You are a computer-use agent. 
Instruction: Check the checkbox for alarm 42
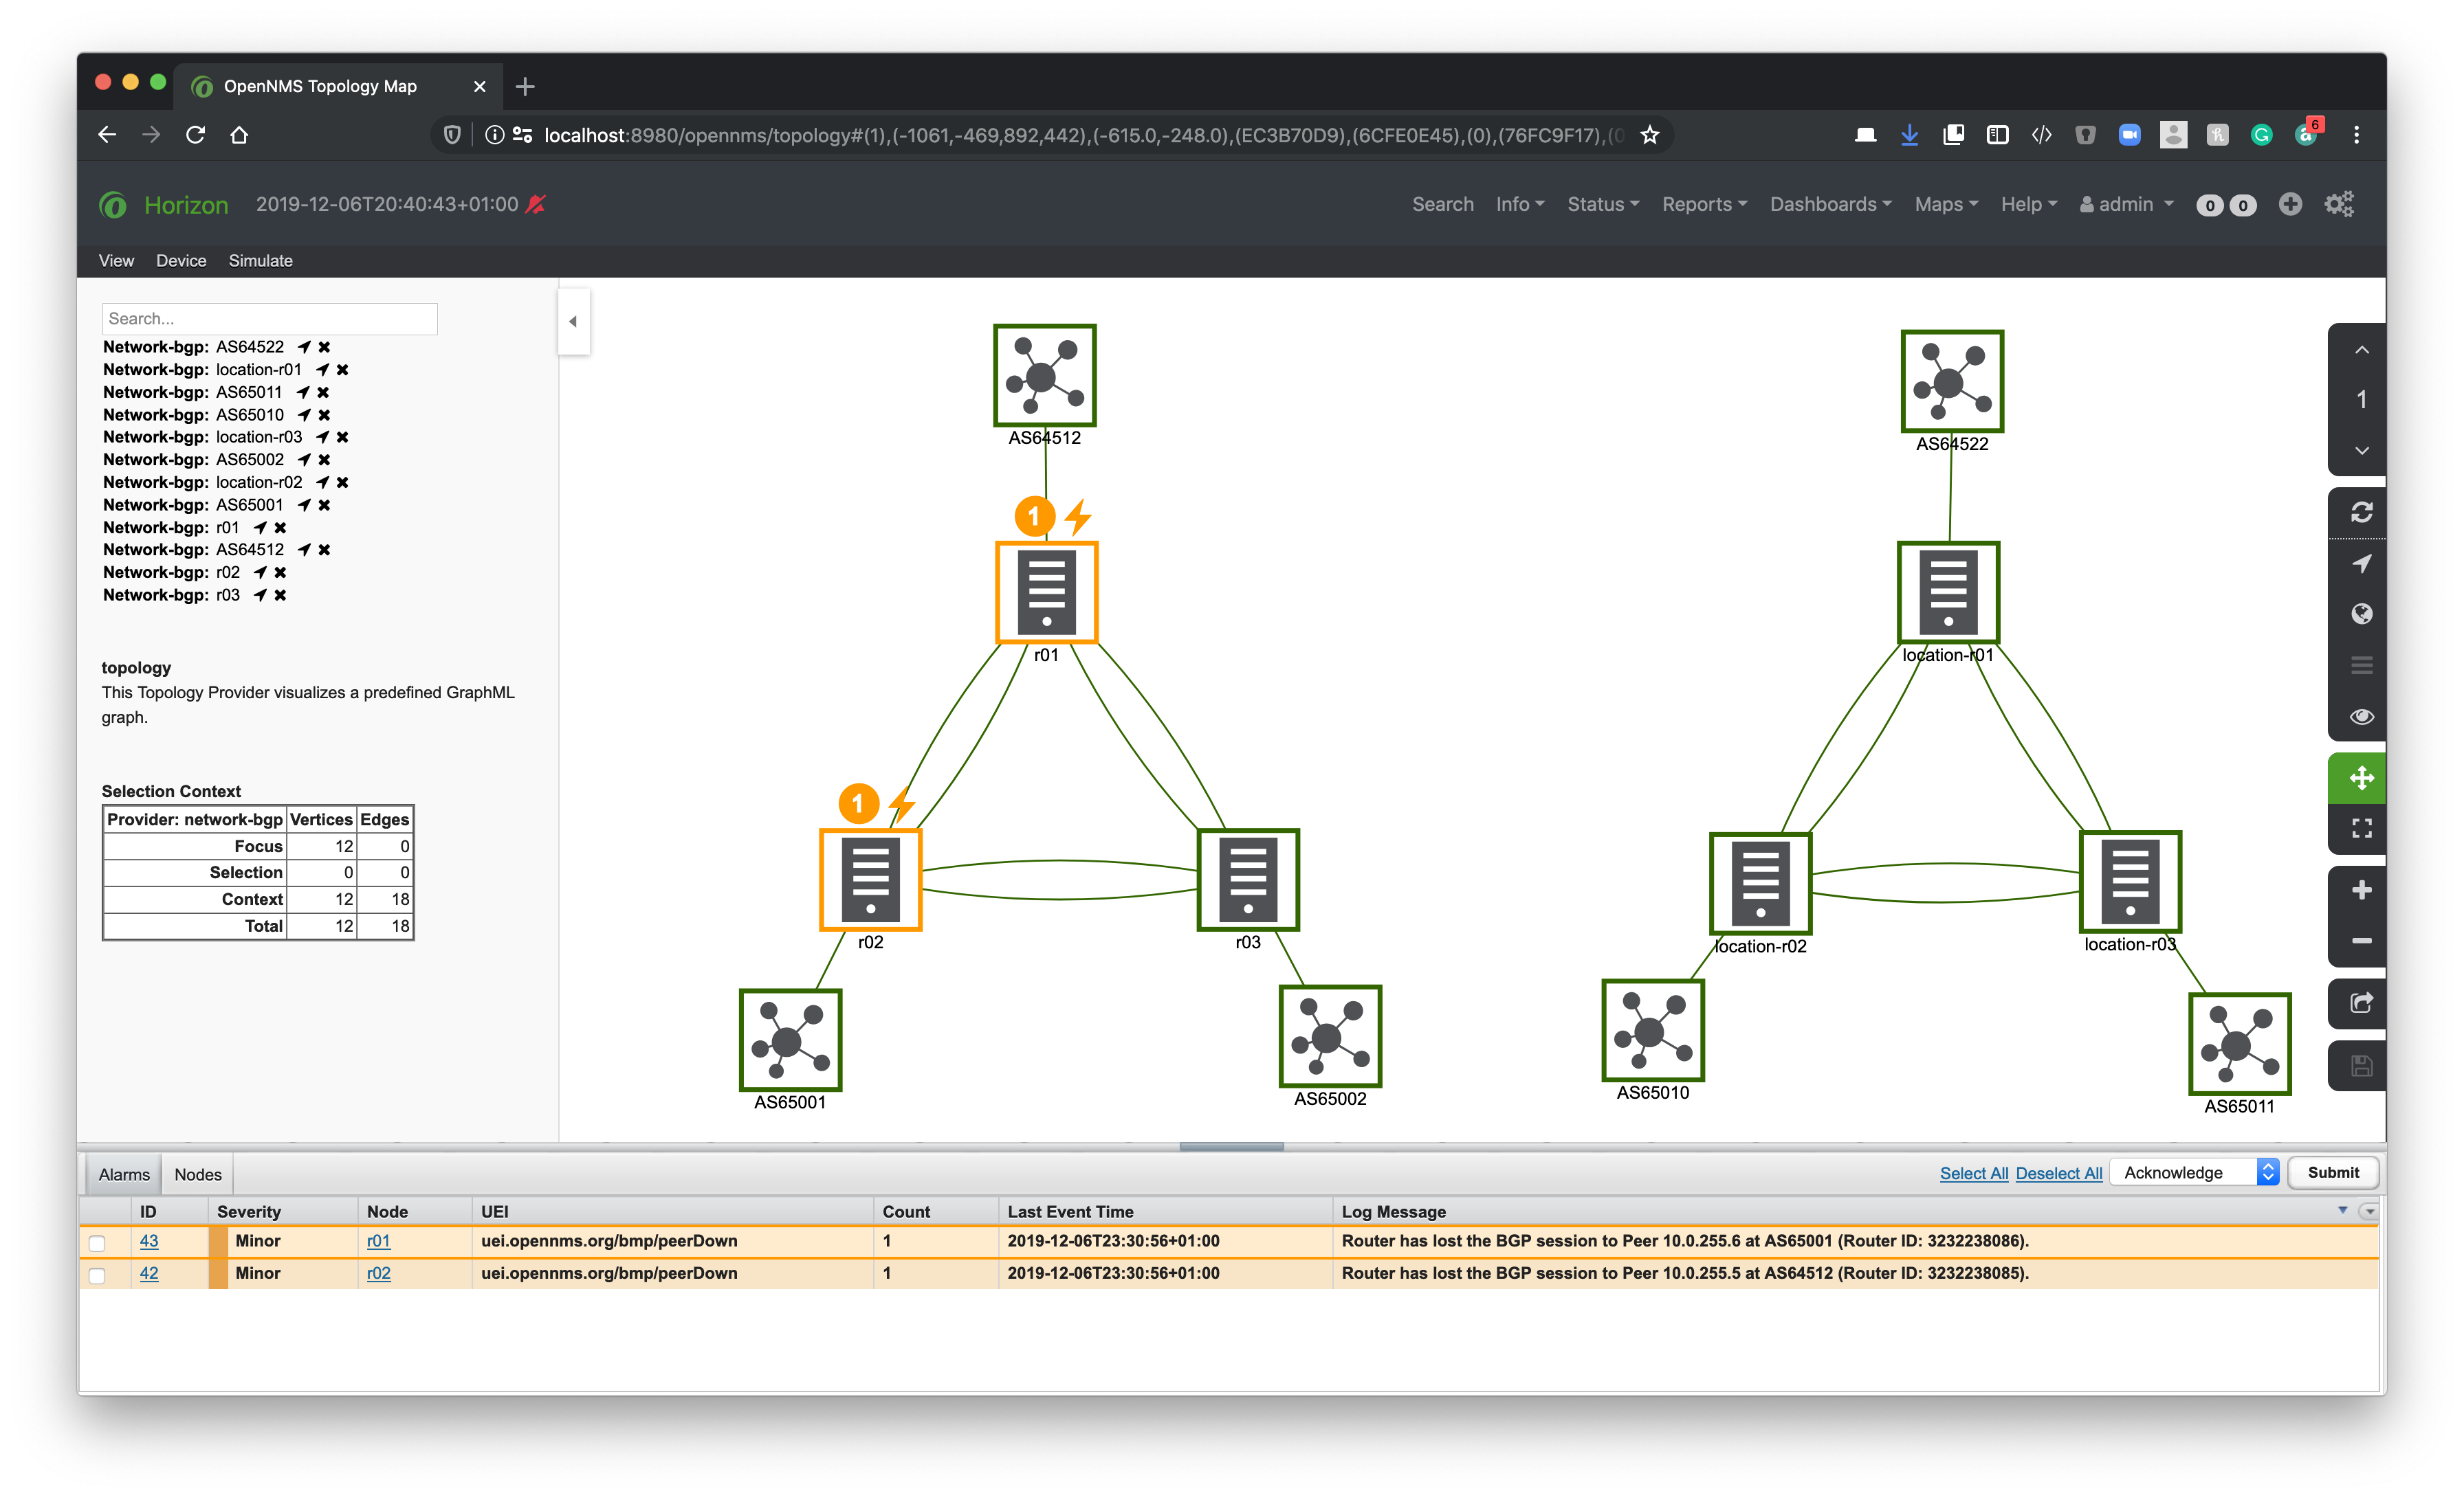coord(97,1275)
